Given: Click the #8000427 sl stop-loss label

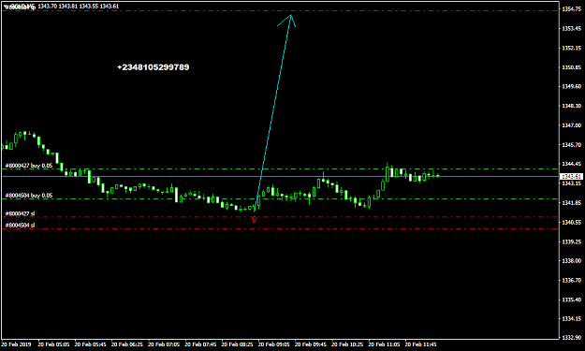Looking at the screenshot, I should [21, 213].
